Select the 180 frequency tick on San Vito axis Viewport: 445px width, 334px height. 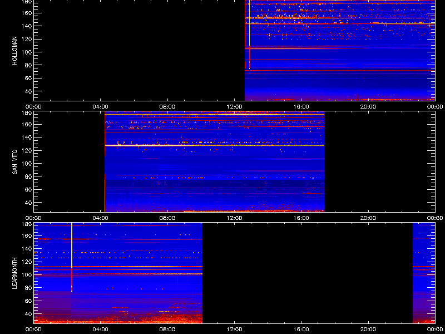point(27,113)
